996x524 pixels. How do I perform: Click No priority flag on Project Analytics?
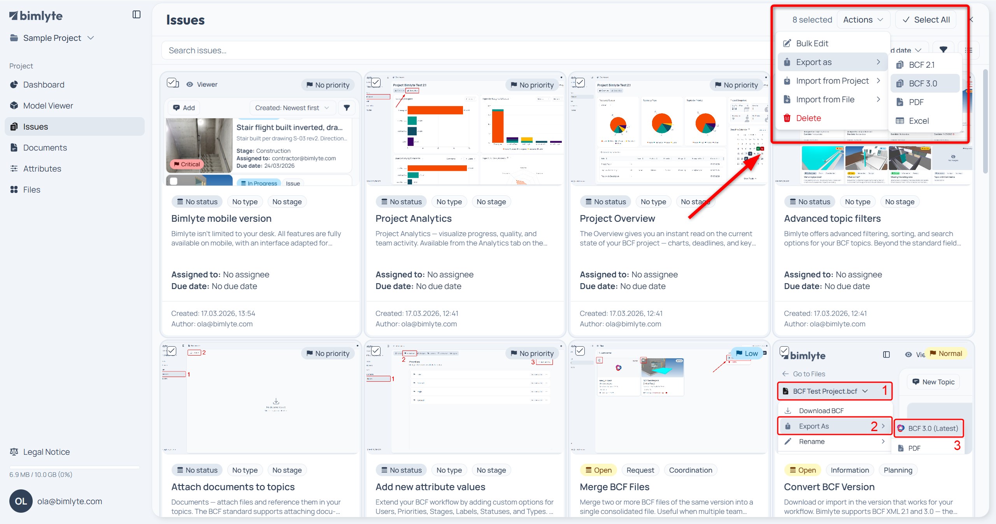532,85
